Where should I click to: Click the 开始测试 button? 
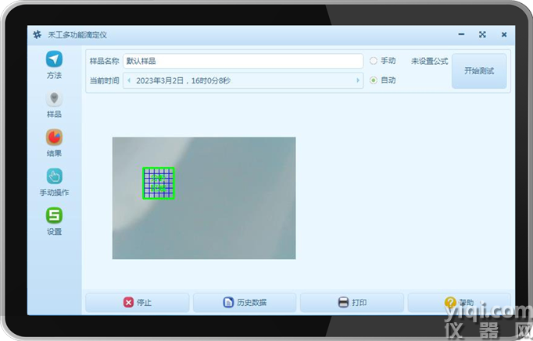(479, 71)
